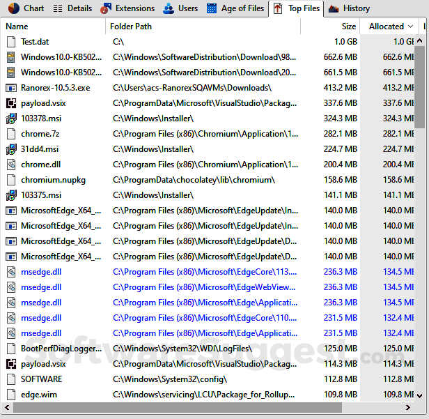Select the Ranorex-10.5.3.exe file name
This screenshot has height=419, width=429.
[x=55, y=88]
